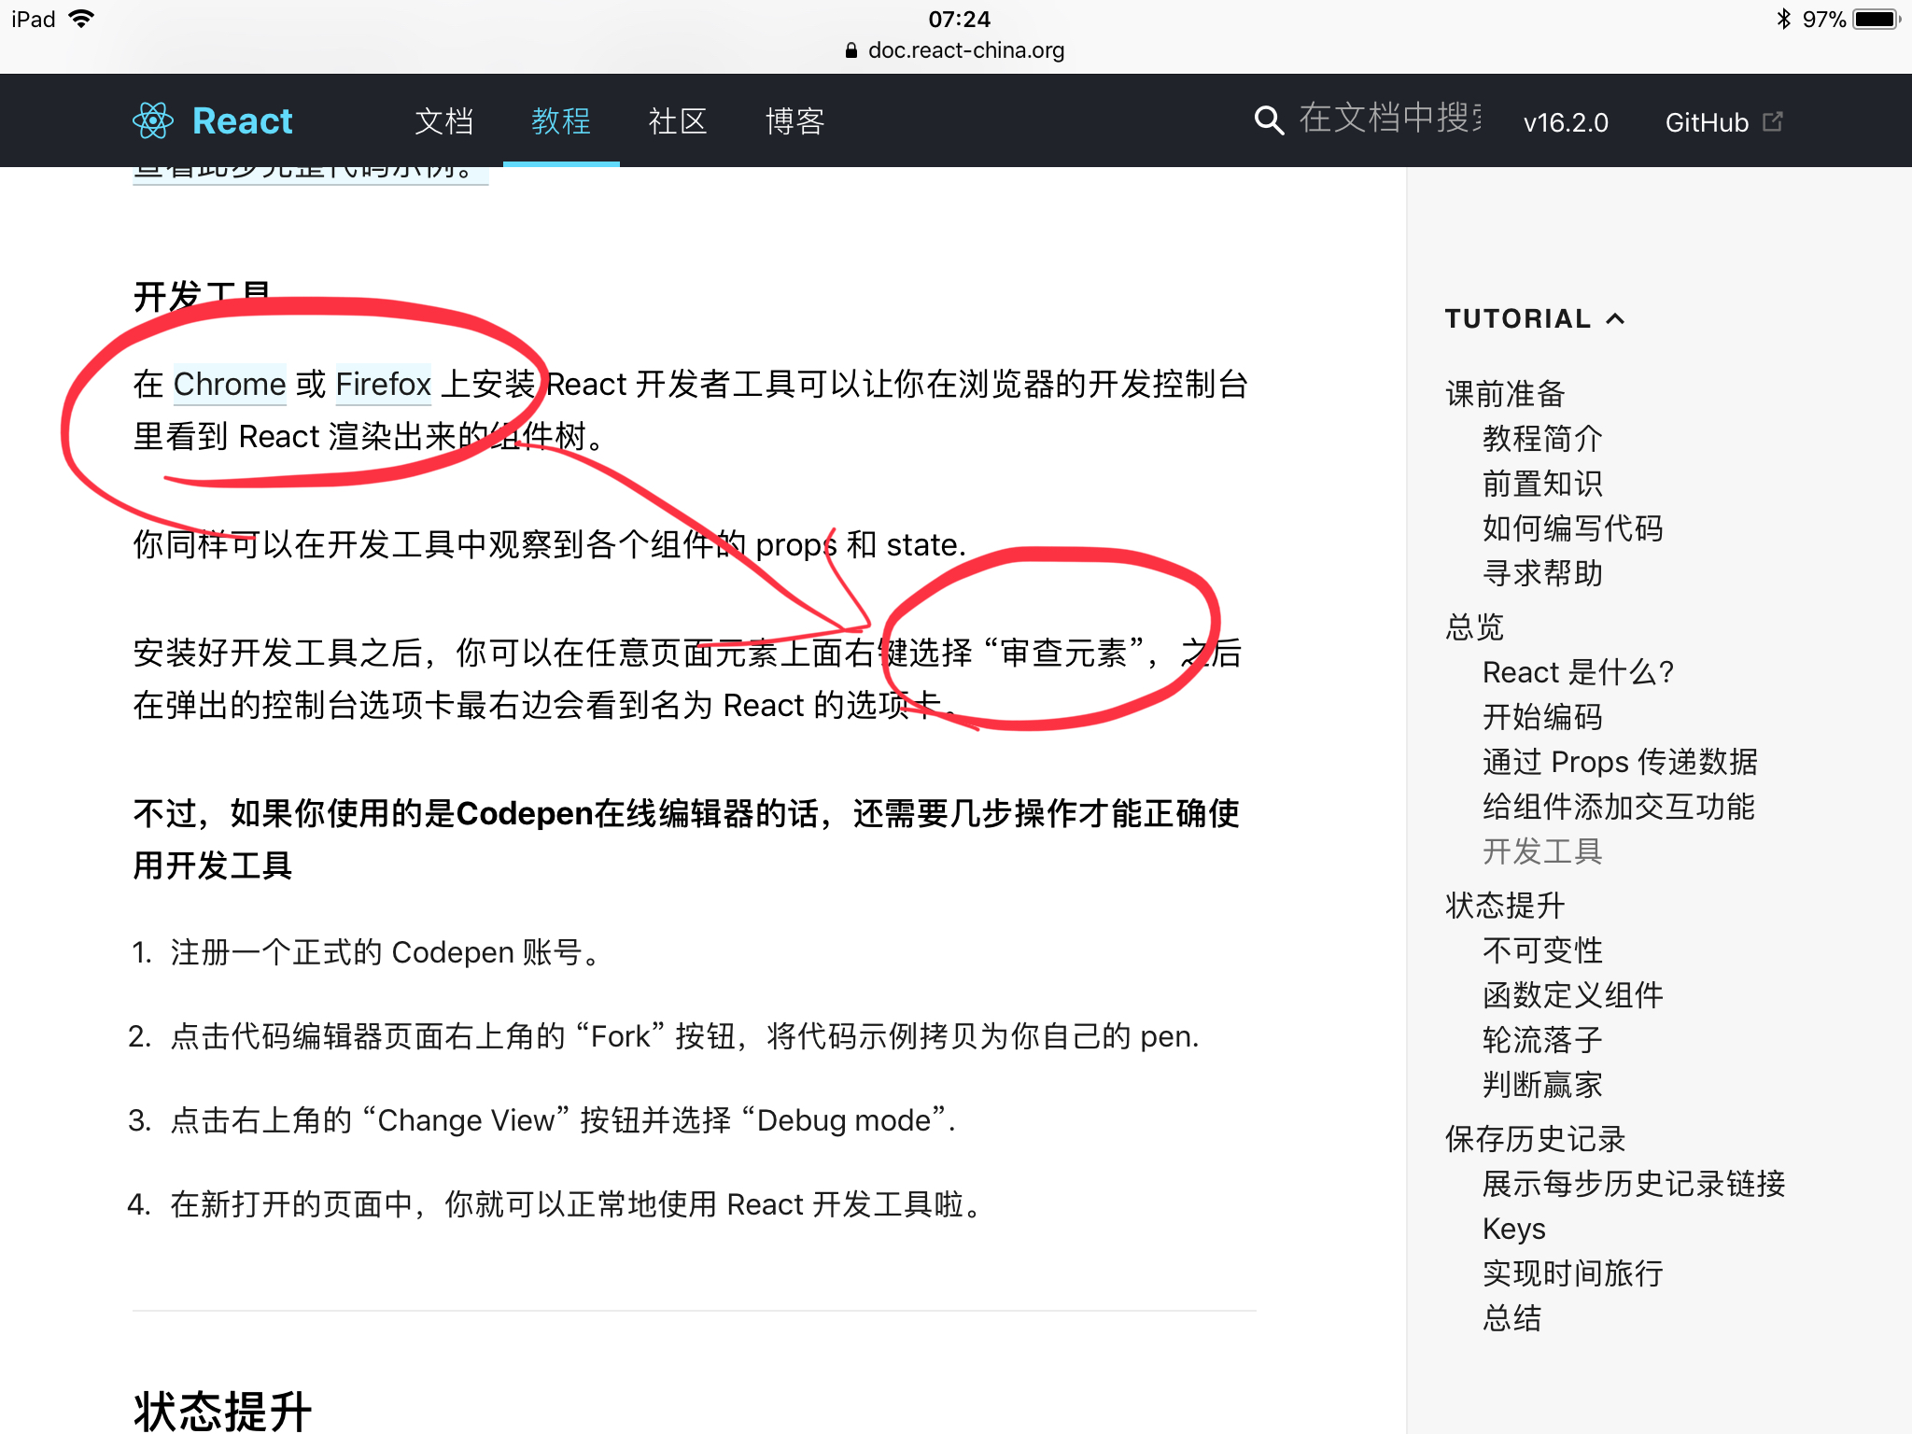Open React 是什么? in sidebar
Image resolution: width=1912 pixels, height=1434 pixels.
tap(1578, 671)
